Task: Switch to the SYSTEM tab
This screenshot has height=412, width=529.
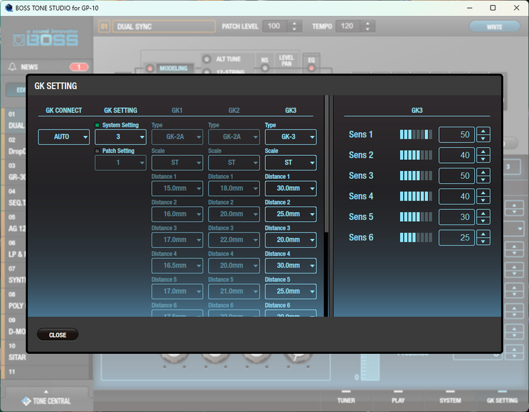Action: click(x=450, y=401)
